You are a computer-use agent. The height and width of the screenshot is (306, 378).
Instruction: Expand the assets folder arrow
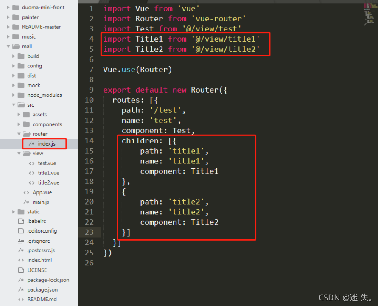[19, 115]
